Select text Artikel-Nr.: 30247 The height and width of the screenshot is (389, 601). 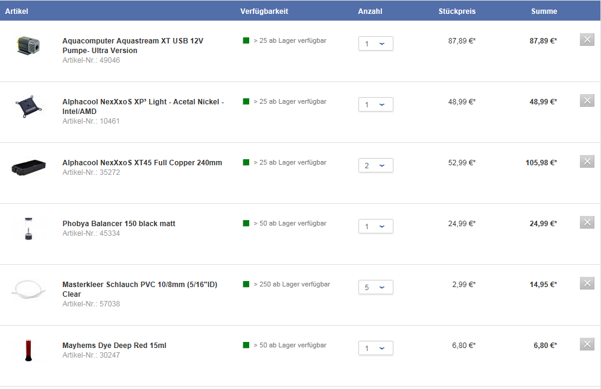91,355
